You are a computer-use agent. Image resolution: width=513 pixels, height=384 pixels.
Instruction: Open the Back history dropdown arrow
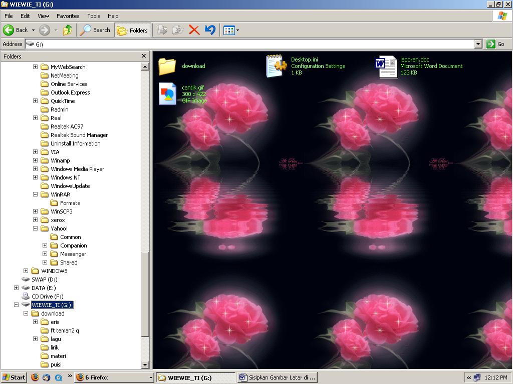33,30
